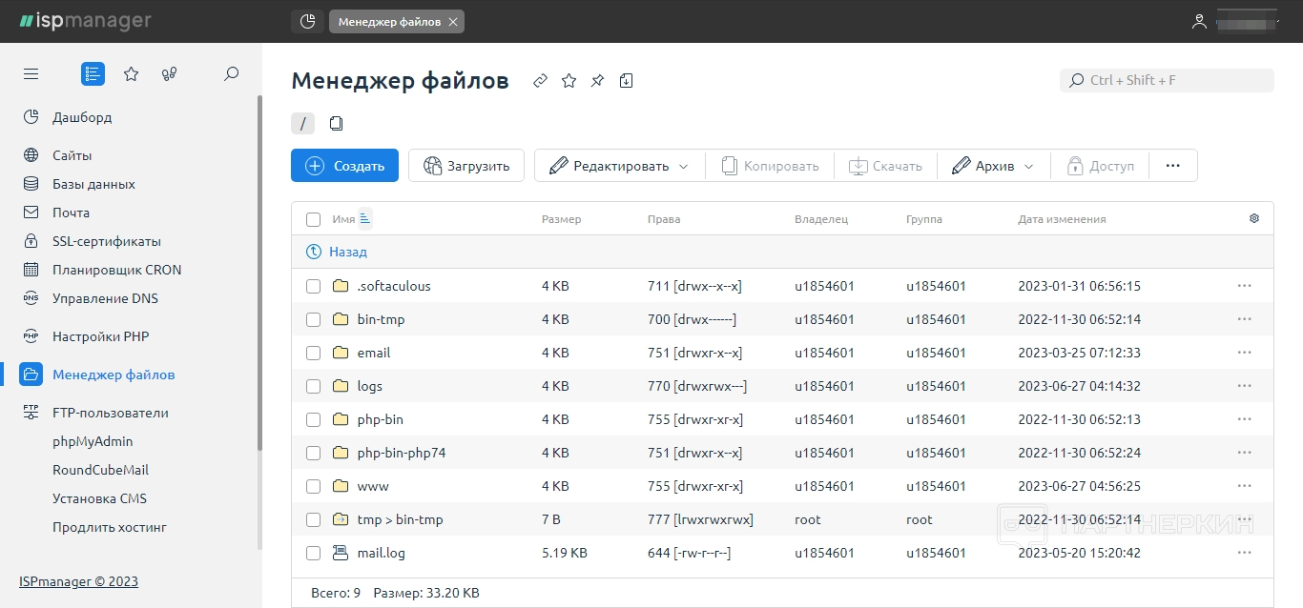Click the hamburger menu icon in sidebar
The width and height of the screenshot is (1303, 608).
tap(31, 74)
